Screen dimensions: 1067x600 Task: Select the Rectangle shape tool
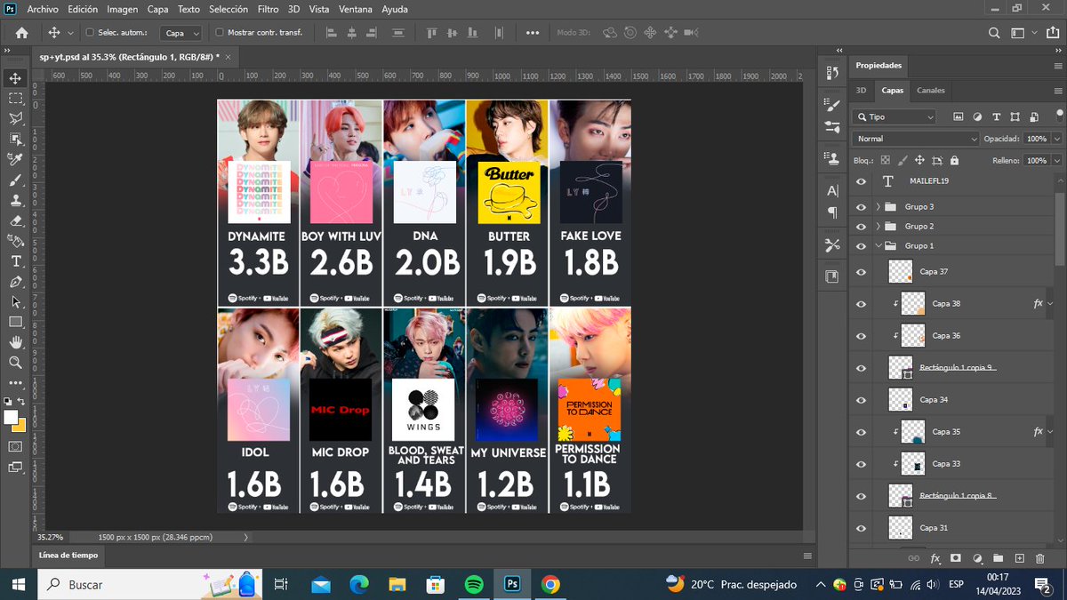click(15, 322)
